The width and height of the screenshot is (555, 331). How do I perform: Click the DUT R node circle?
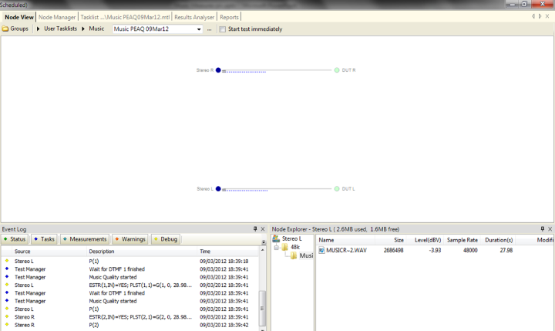tap(337, 70)
